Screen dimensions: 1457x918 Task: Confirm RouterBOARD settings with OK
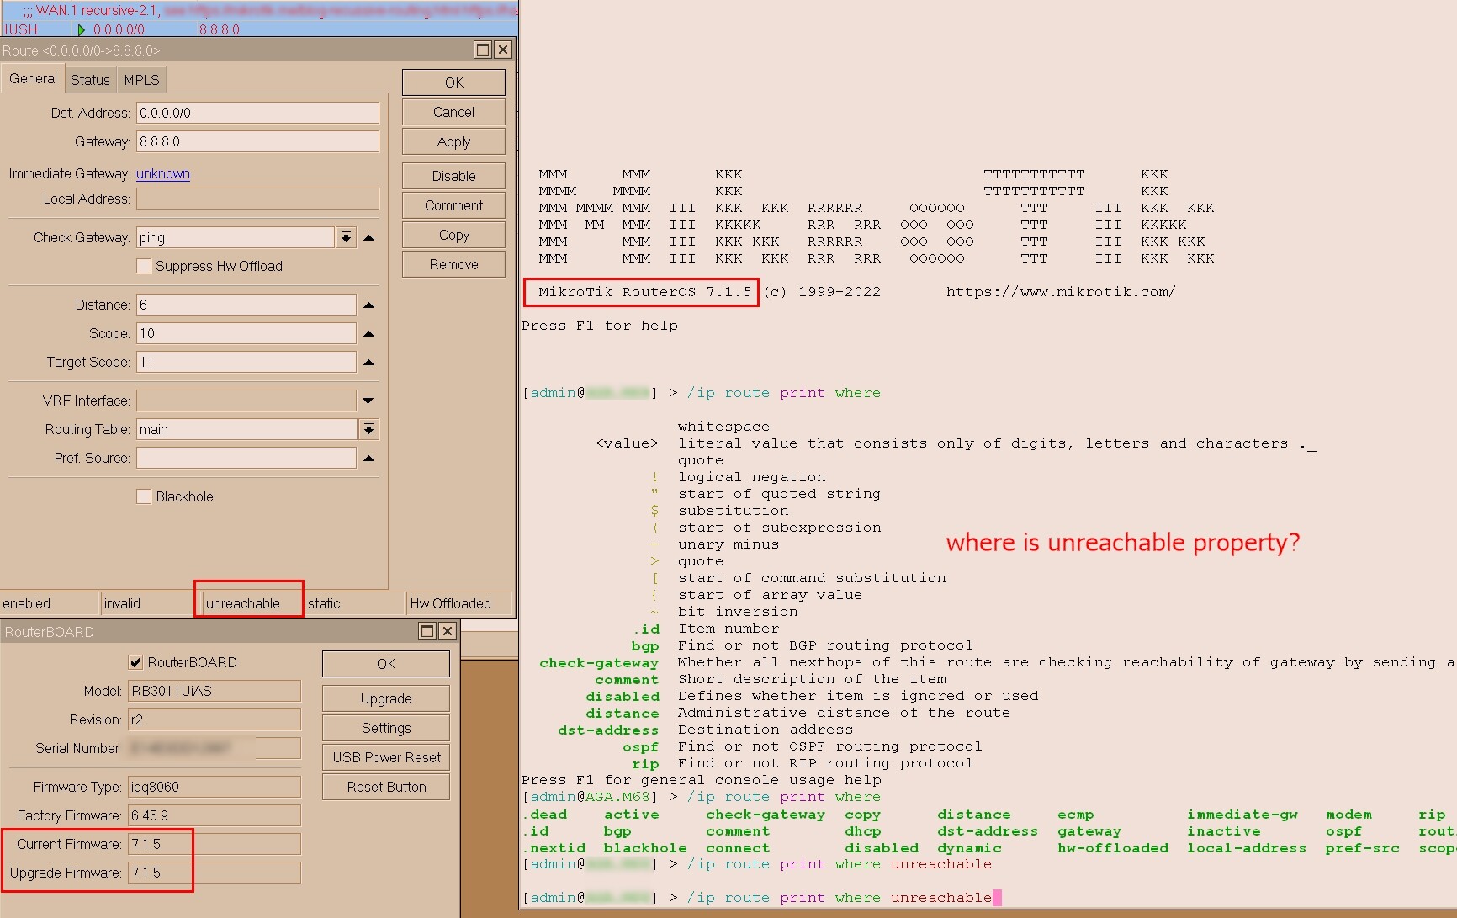click(x=385, y=663)
